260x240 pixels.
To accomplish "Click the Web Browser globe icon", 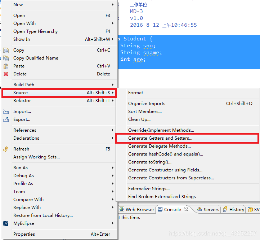I will click(x=122, y=209).
